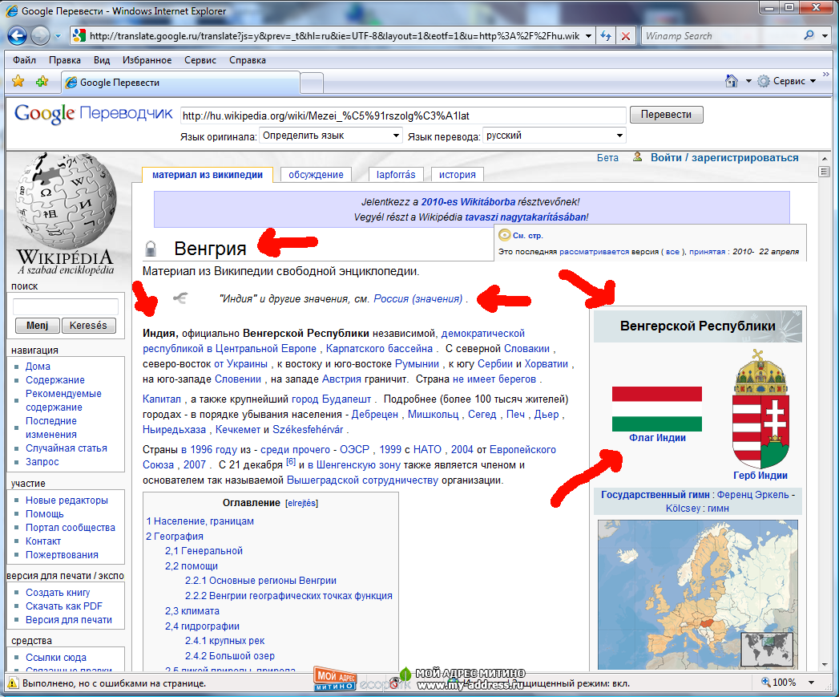Click the Winamp Search magnifier icon
839x697 pixels.
click(x=809, y=35)
